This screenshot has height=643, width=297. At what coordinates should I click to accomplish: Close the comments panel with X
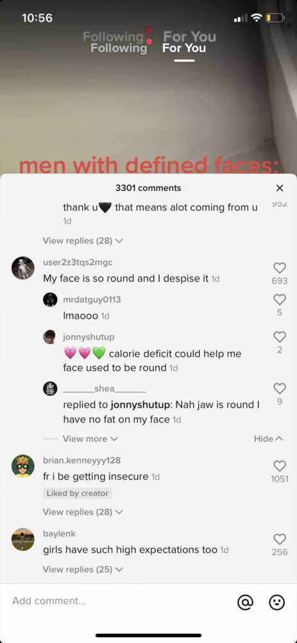pyautogui.click(x=280, y=188)
